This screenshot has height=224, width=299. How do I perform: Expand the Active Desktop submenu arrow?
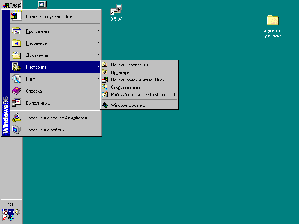[x=175, y=94]
